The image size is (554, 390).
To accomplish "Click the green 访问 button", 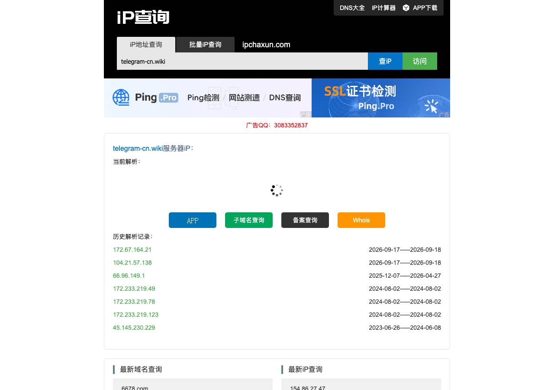I will [420, 61].
